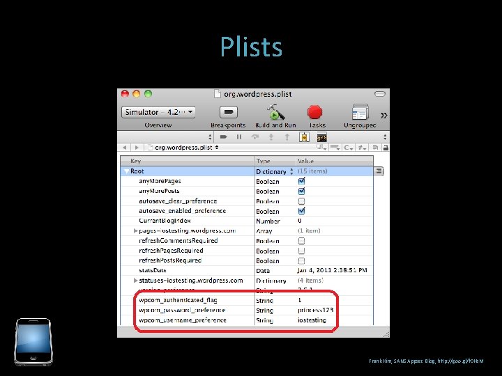Open the thread selector stepper left of debugger icons
The width and height of the screenshot is (502, 376).
coord(210,137)
